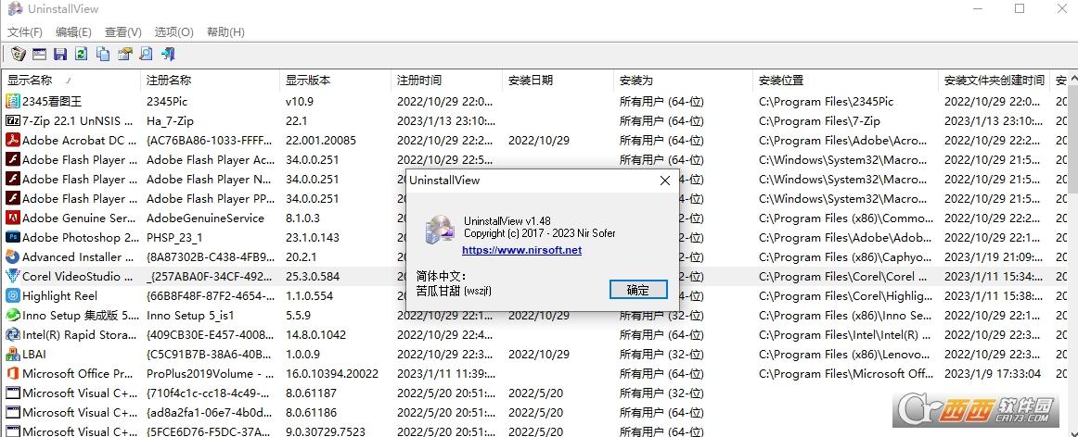This screenshot has width=1078, height=437.
Task: Select the Adobe Genuine Service row icon
Action: (12, 218)
